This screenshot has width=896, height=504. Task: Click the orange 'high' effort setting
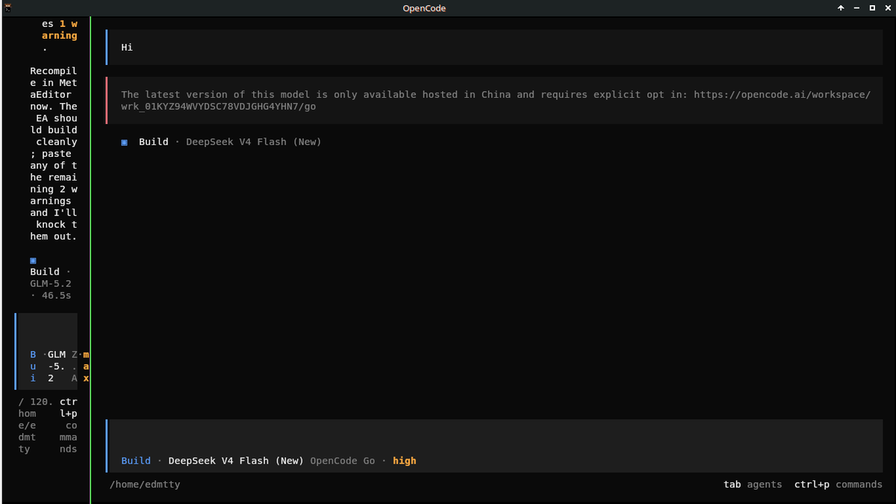pyautogui.click(x=405, y=461)
